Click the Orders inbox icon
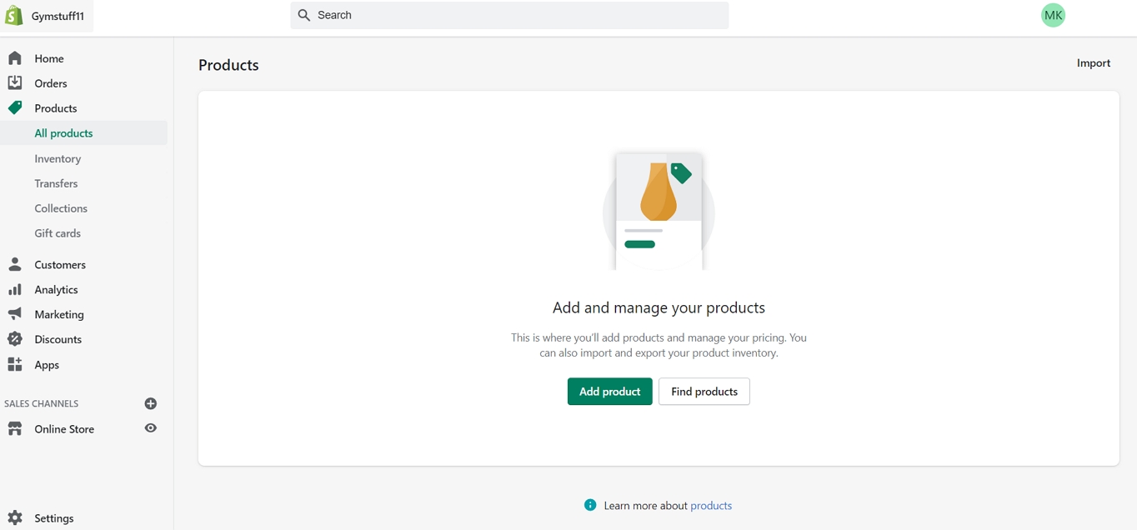 coord(15,82)
